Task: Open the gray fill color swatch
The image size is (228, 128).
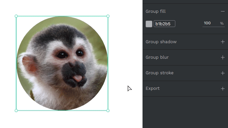Action: pyautogui.click(x=149, y=24)
